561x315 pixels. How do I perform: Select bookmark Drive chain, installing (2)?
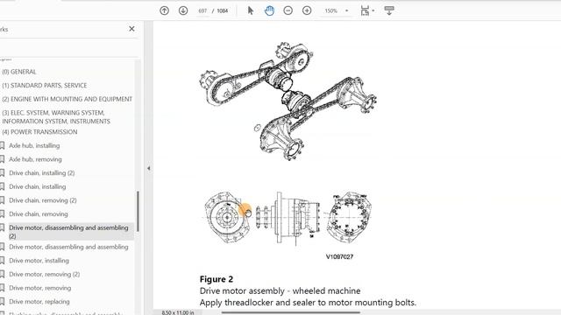click(x=42, y=173)
